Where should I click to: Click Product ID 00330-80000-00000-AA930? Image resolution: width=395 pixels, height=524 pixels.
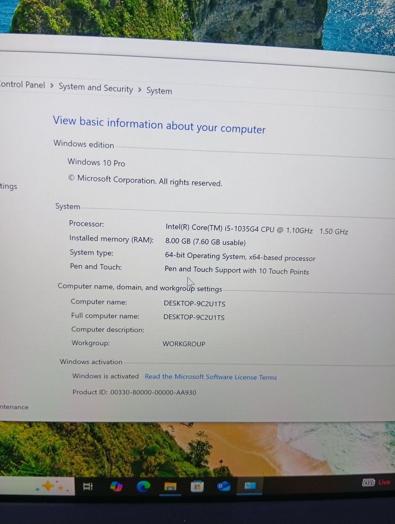(x=134, y=392)
